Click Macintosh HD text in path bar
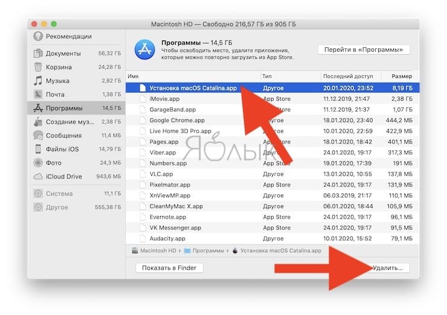Viewport: 447px width, 315px height. click(x=158, y=250)
